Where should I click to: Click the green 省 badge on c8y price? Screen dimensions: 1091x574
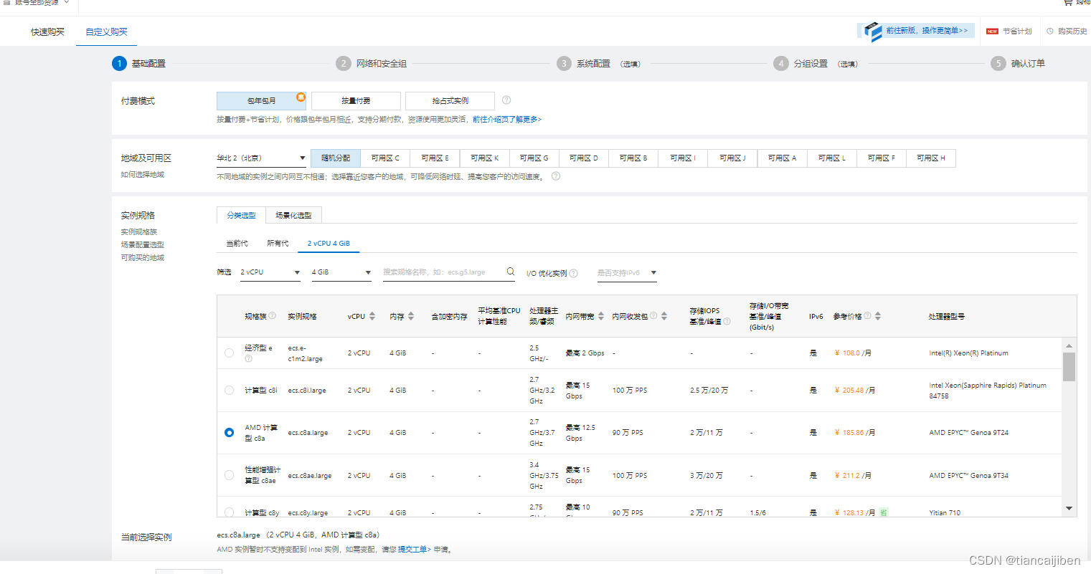point(884,512)
